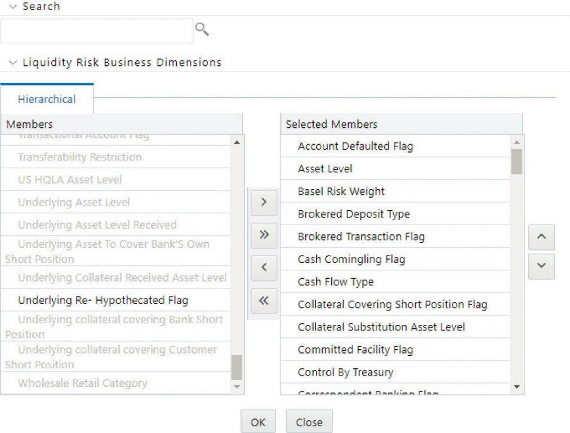Select US HQLA Asset Level member
570x433 pixels.
(115, 180)
